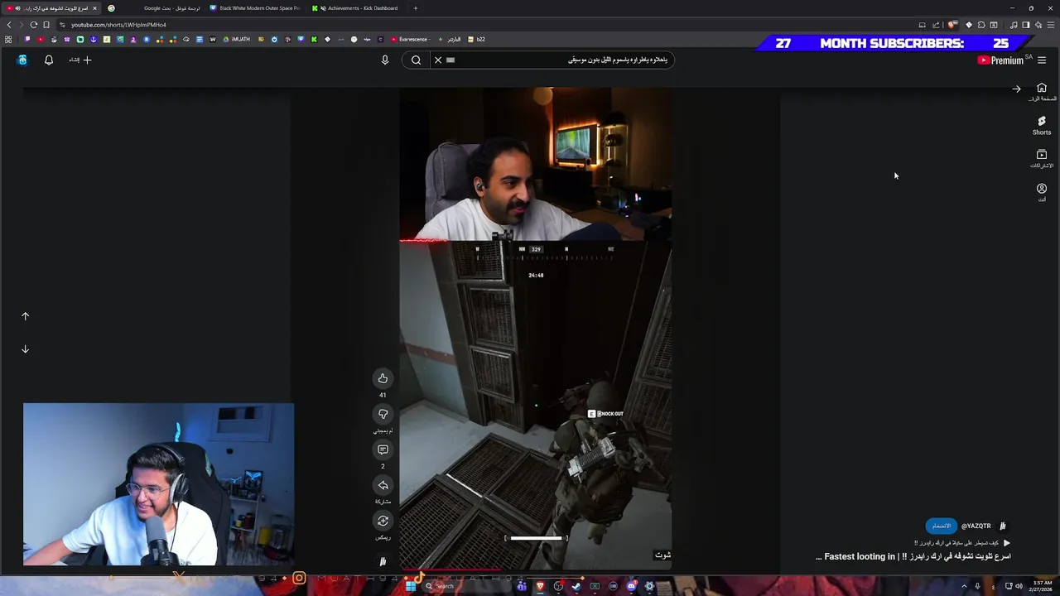Open the Windows Start menu

(x=410, y=586)
